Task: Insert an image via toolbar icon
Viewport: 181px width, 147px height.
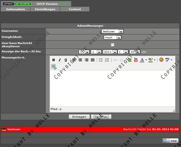Action: (130, 60)
